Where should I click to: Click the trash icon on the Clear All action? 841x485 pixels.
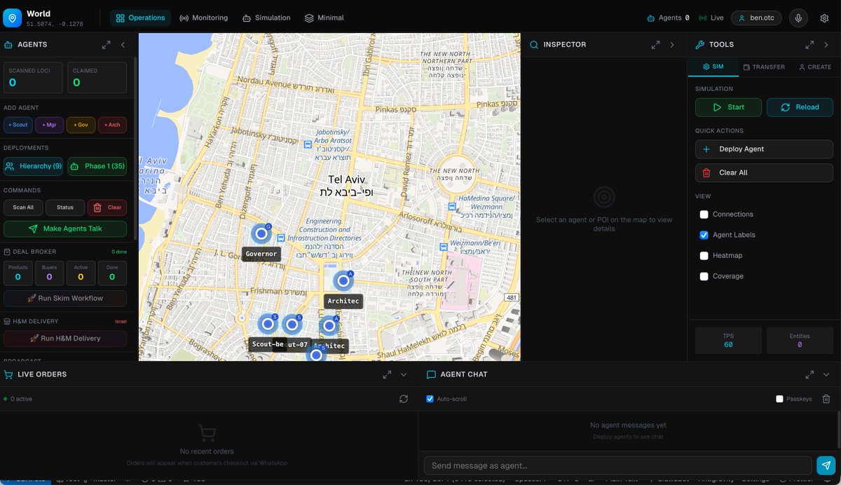(x=708, y=172)
